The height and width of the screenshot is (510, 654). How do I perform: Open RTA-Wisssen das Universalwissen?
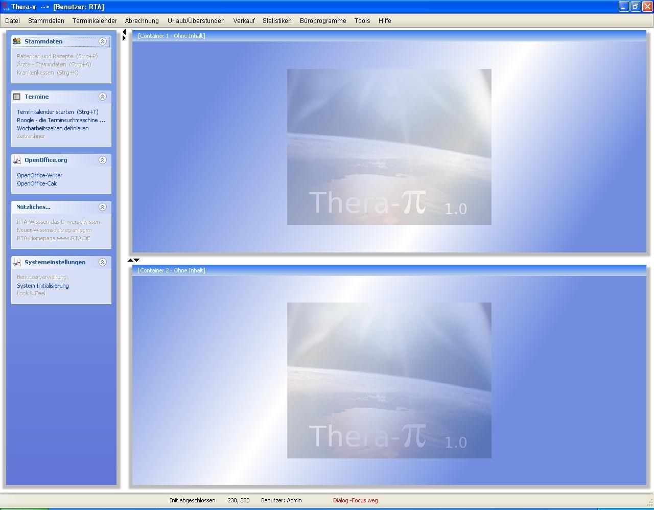pyautogui.click(x=58, y=222)
